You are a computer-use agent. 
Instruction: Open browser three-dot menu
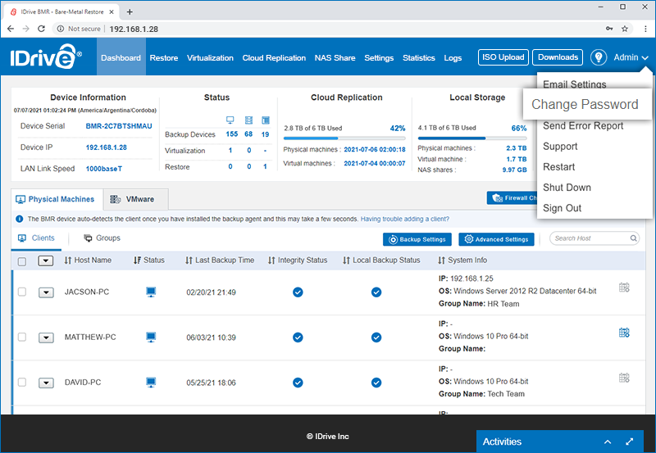[x=645, y=29]
